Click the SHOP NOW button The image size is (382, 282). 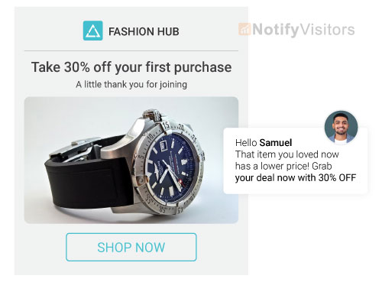[x=131, y=247]
